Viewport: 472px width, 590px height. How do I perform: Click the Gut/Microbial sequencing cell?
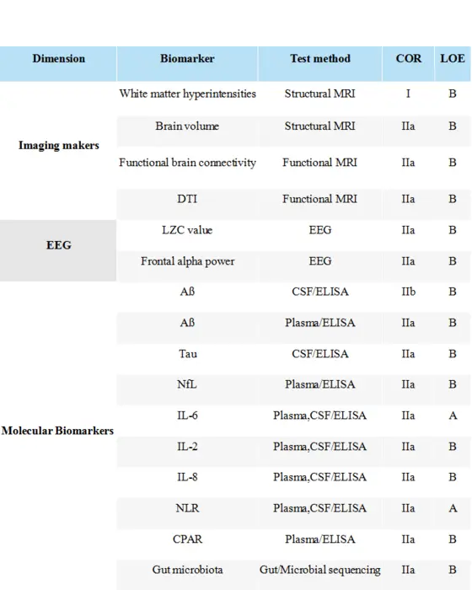click(x=320, y=575)
